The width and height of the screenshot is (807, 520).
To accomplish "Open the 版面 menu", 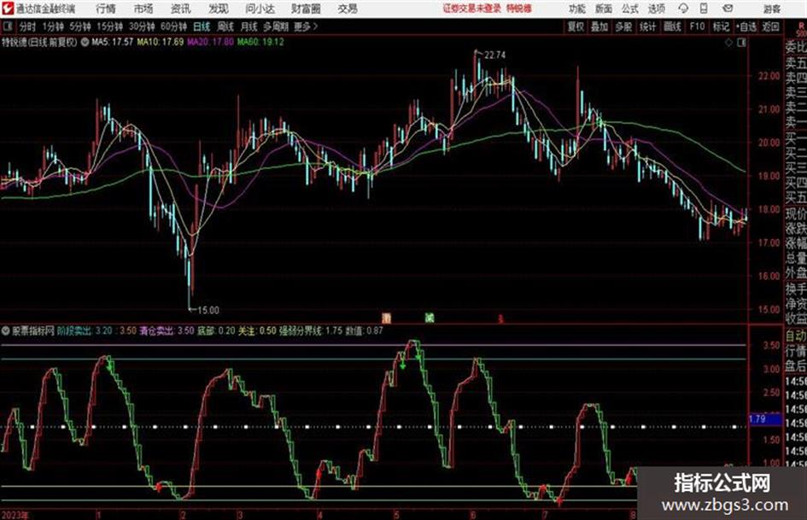I will [x=603, y=9].
